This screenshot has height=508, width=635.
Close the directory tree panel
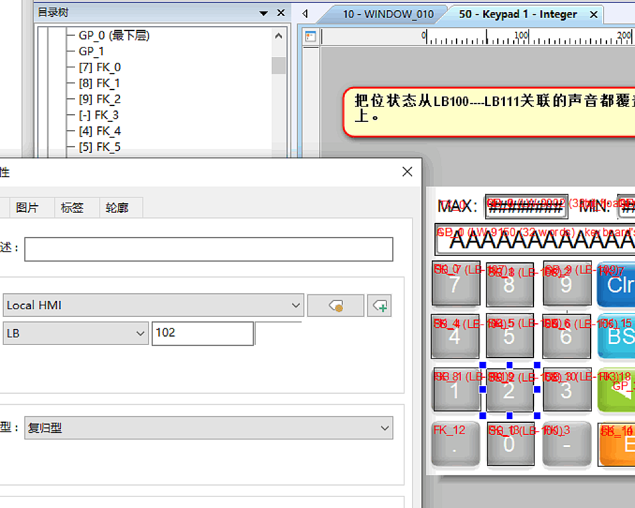(x=280, y=13)
